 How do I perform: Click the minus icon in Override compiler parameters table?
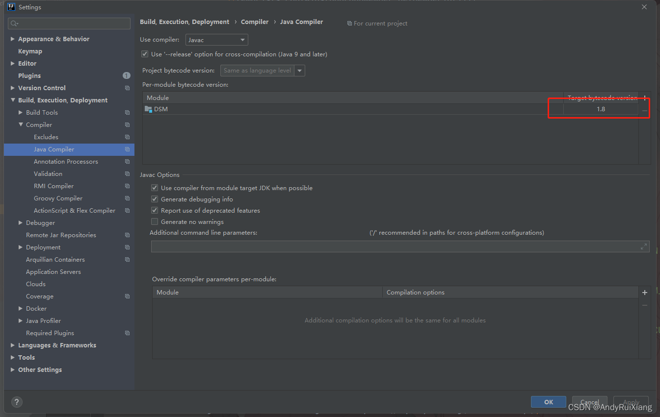point(645,305)
